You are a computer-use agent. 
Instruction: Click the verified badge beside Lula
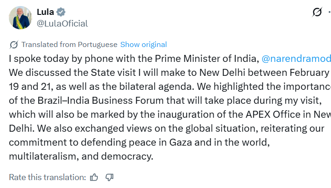pyautogui.click(x=61, y=12)
